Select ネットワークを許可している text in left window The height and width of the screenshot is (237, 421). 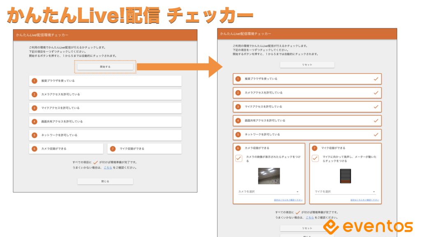click(x=59, y=135)
